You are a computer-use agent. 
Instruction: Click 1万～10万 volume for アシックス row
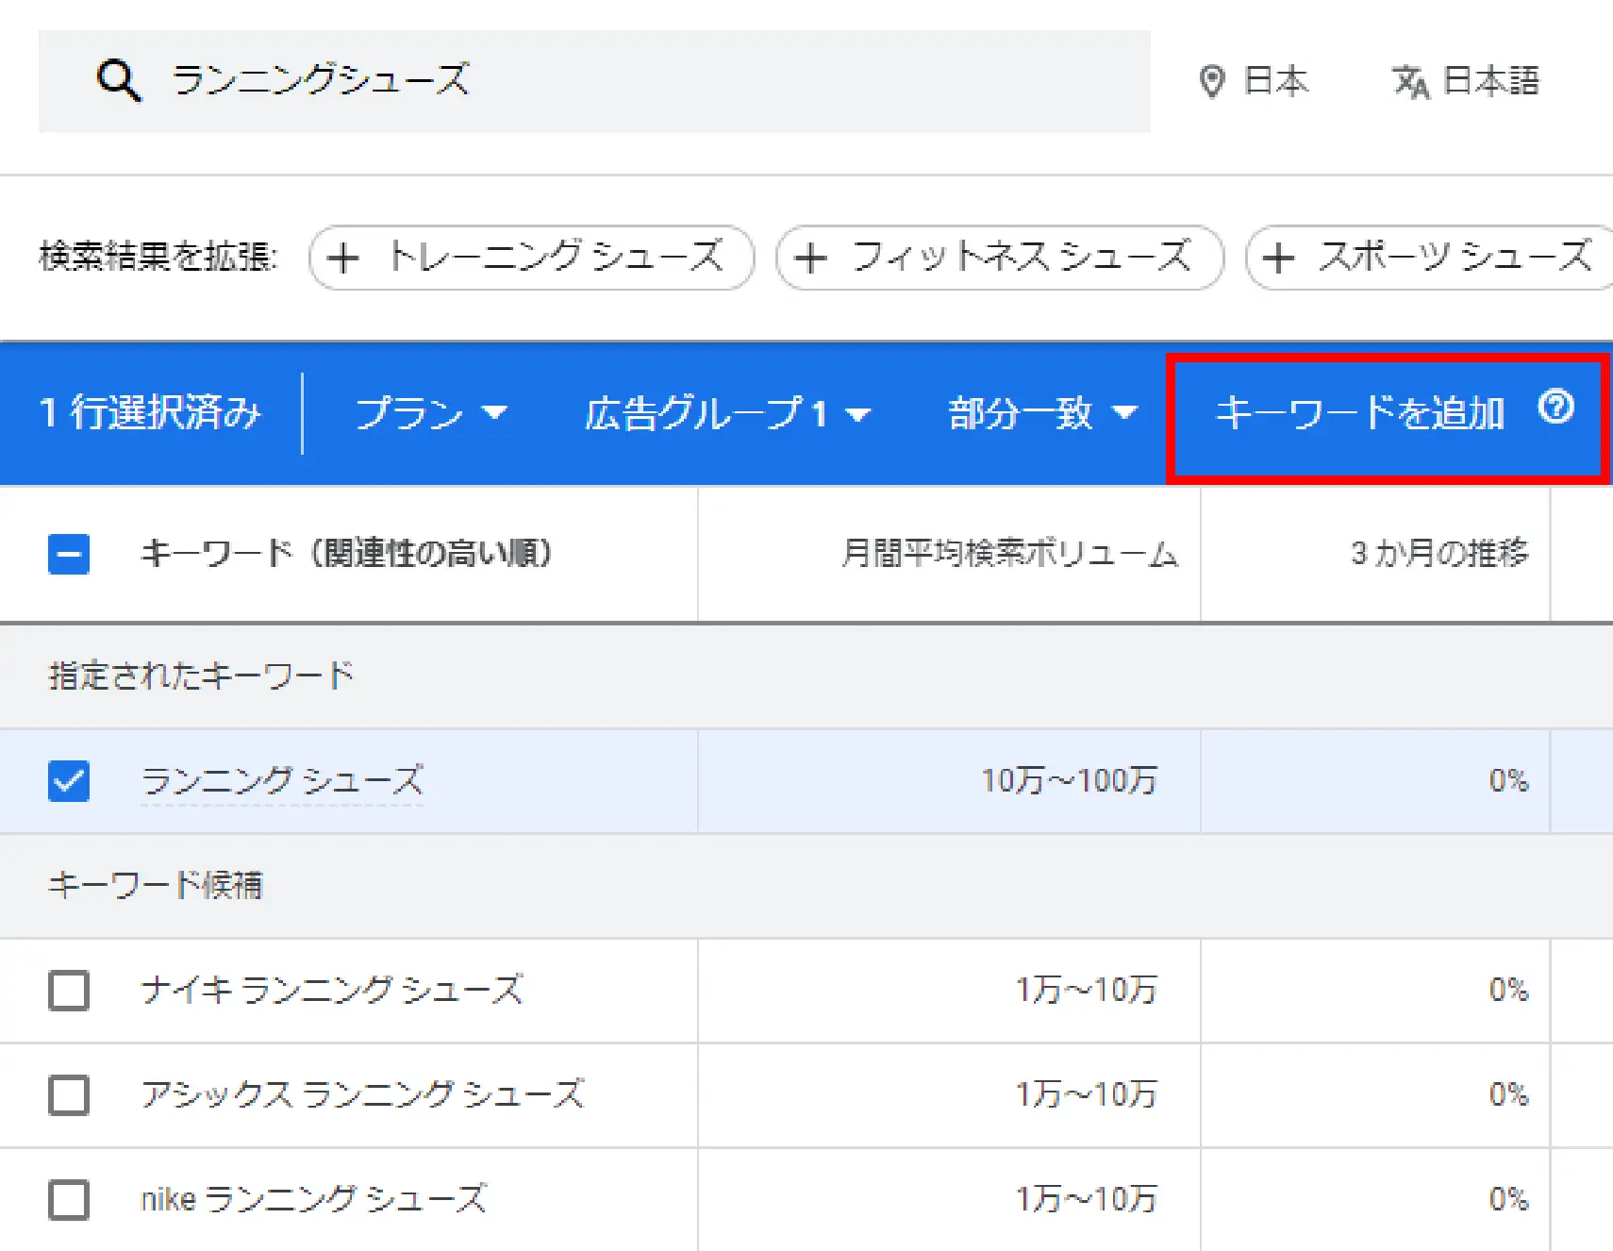[x=1086, y=1095]
